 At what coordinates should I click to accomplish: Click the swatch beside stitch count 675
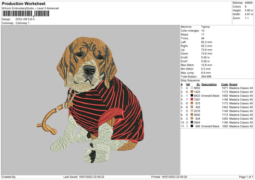192,103
